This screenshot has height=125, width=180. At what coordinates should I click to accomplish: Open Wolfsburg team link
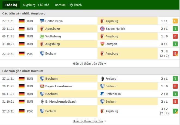coord(53,36)
